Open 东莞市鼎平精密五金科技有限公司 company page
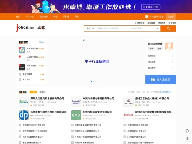This screenshot has width=192, height=144. [48, 112]
